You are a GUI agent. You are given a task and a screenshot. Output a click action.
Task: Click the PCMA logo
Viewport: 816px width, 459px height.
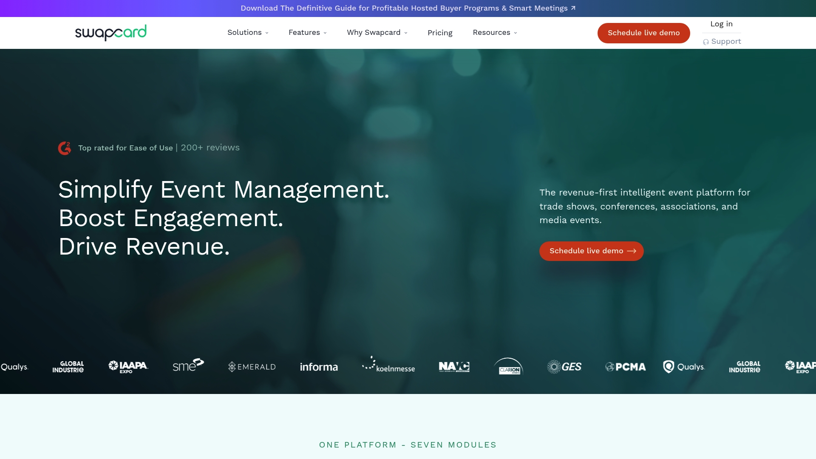point(625,367)
